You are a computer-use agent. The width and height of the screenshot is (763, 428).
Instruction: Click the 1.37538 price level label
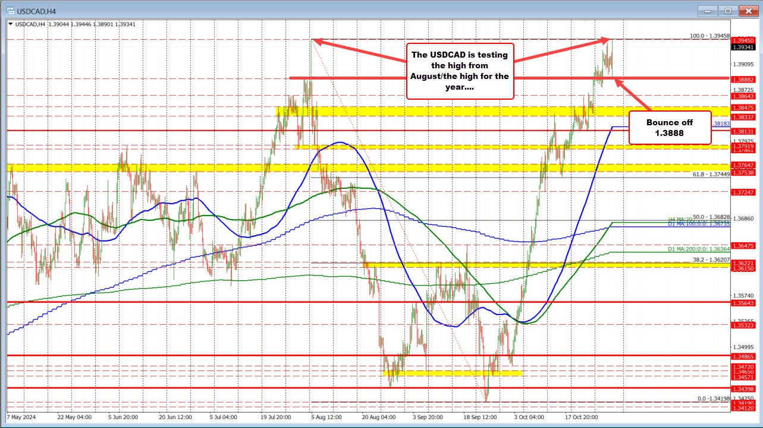pos(743,172)
